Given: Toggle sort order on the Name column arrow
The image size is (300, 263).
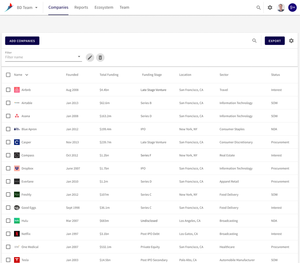Looking at the screenshot, I should 27,75.
